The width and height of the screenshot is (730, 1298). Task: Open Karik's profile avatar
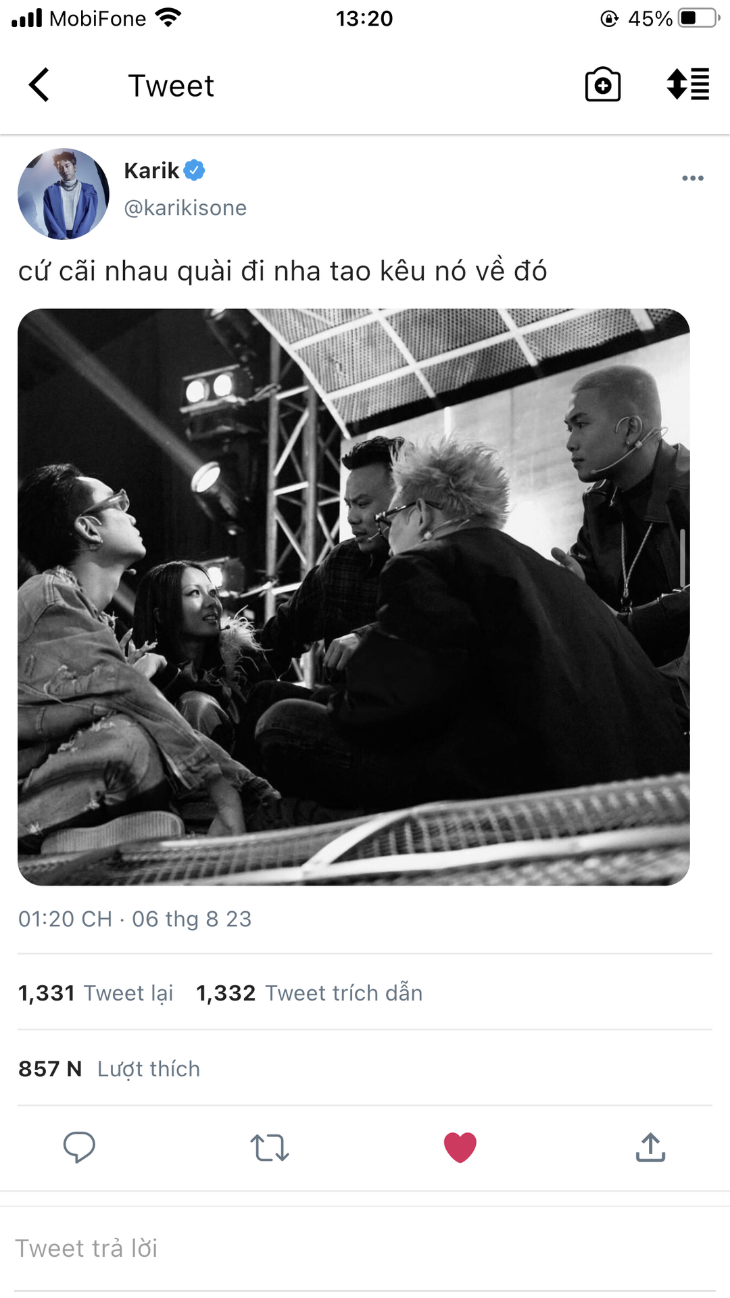pos(64,194)
